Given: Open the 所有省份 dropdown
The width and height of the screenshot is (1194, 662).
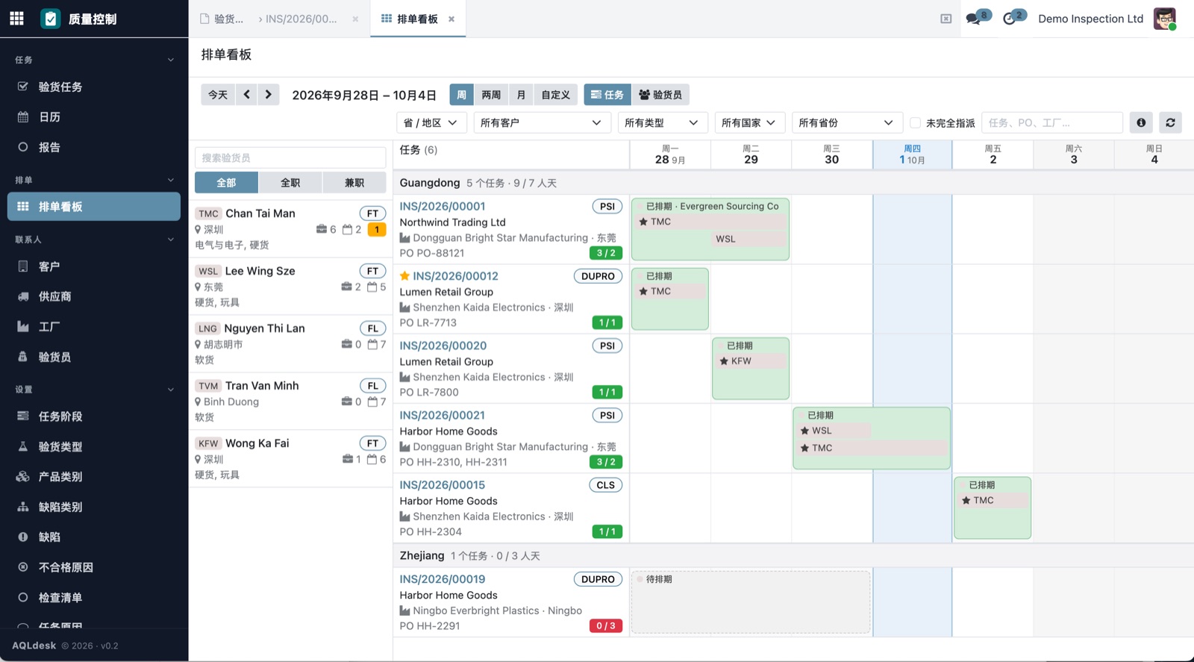Looking at the screenshot, I should (x=847, y=122).
